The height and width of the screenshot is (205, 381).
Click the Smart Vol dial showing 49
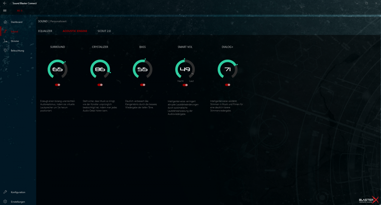pos(185,69)
